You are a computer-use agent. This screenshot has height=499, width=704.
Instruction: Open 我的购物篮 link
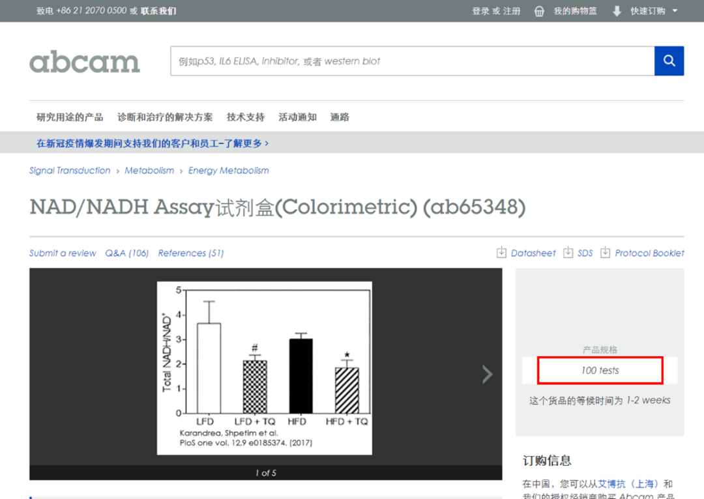575,11
